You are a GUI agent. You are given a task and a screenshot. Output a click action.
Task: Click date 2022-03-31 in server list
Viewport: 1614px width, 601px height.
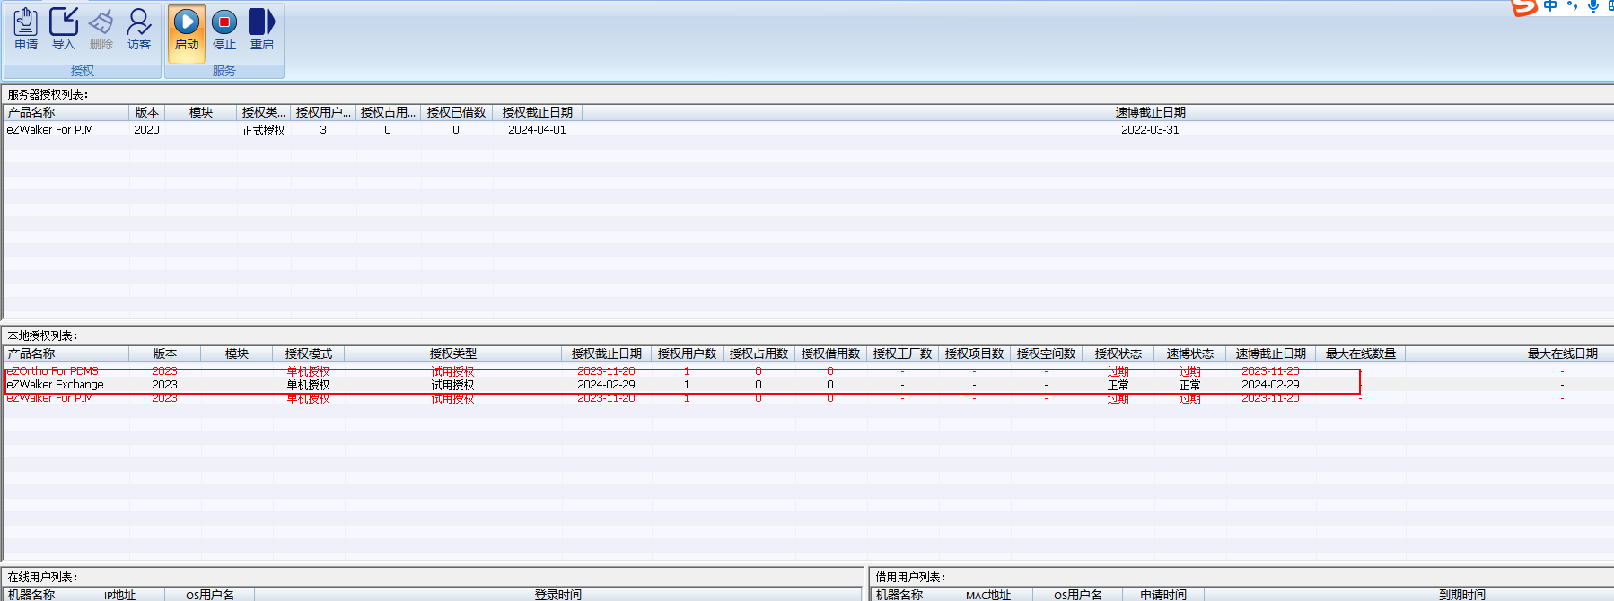click(x=1151, y=130)
